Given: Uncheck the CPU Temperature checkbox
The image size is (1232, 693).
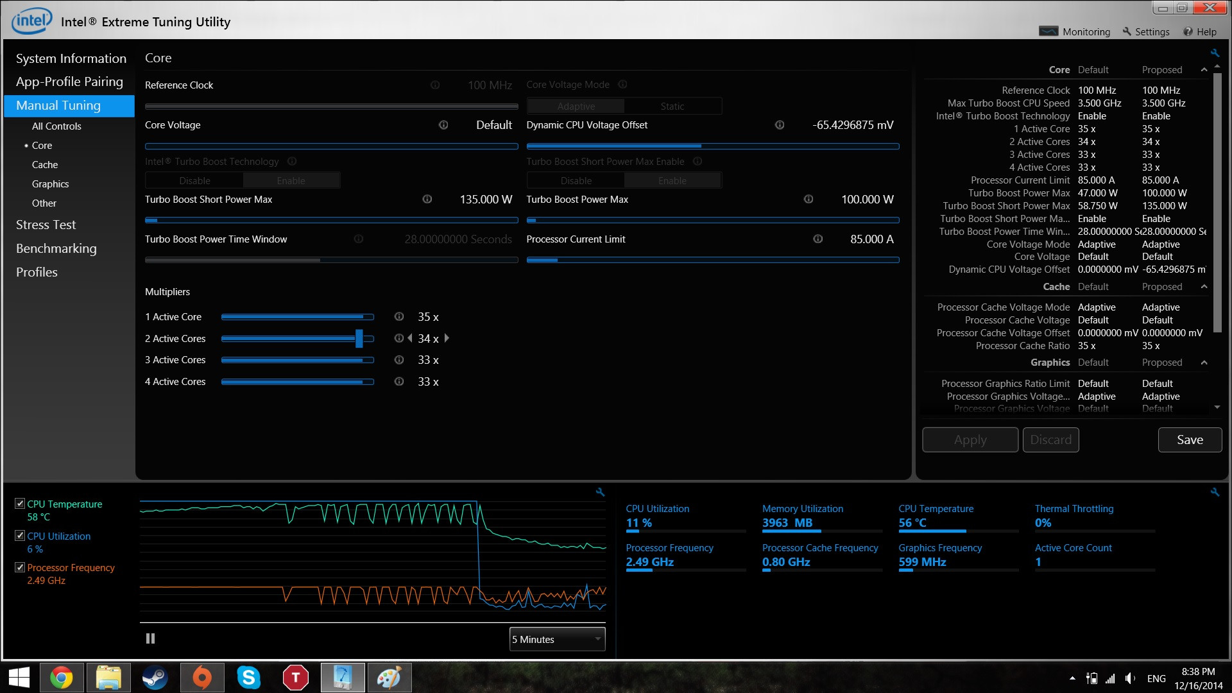Looking at the screenshot, I should click(x=20, y=504).
